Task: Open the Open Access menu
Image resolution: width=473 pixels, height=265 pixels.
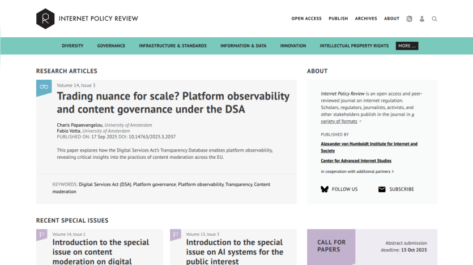Action: tap(306, 19)
